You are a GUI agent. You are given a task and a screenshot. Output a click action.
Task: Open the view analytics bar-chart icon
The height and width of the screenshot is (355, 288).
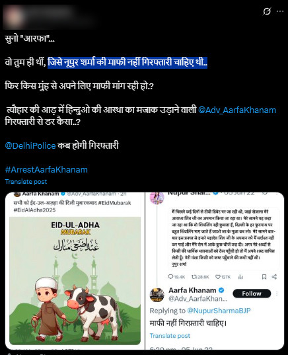(240, 277)
